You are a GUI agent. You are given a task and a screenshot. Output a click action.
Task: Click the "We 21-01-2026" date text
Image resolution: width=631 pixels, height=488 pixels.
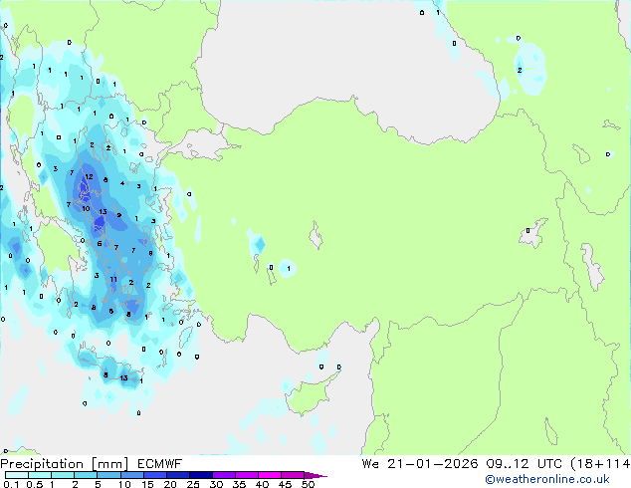coord(420,464)
